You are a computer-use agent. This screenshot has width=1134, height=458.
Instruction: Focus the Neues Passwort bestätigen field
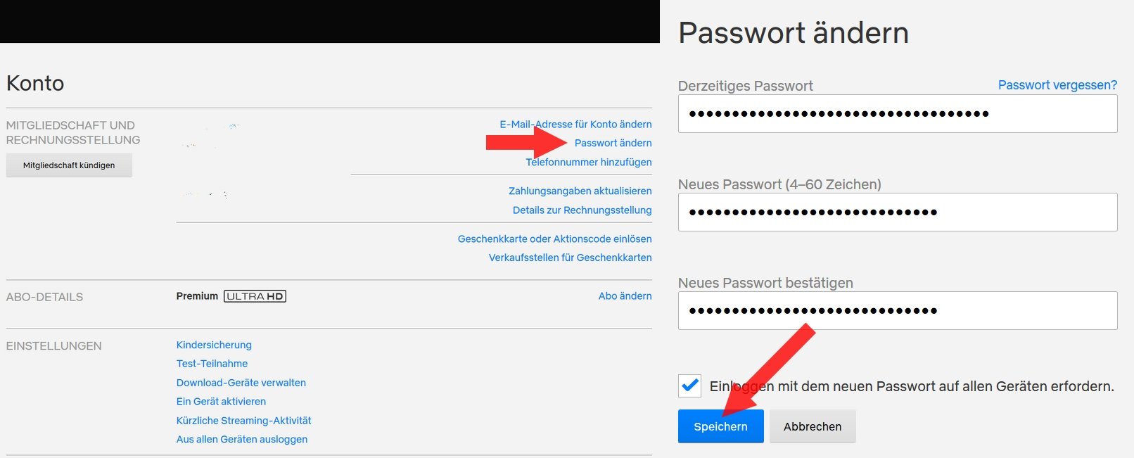click(x=898, y=310)
